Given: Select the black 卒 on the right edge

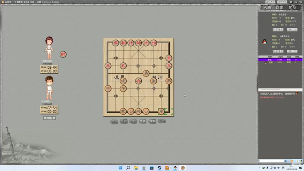Looking at the screenshot, I should click(x=169, y=81).
